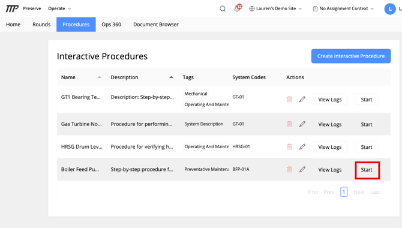Click the System Description tag
Viewport: 402px width, 228px height.
[204, 124]
